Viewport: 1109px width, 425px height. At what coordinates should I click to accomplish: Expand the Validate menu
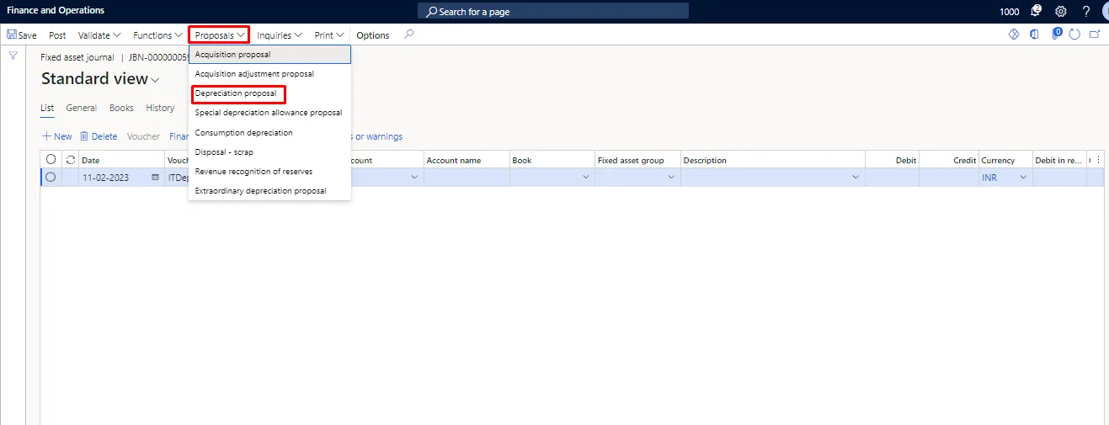(99, 35)
